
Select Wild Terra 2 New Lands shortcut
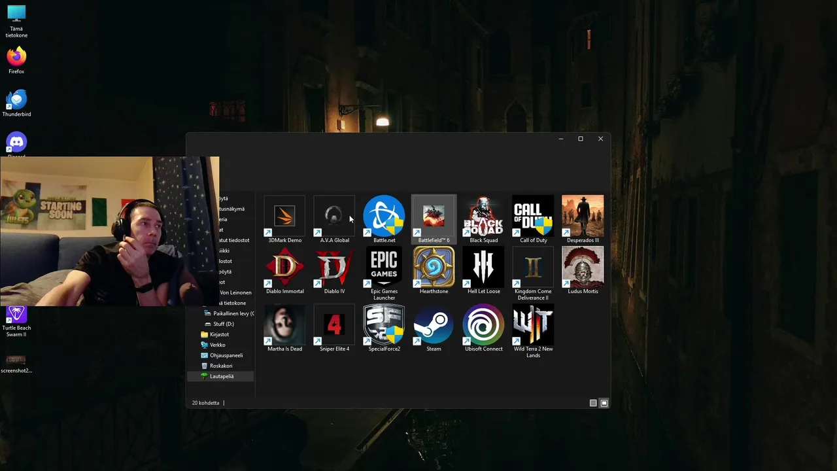pos(533,332)
